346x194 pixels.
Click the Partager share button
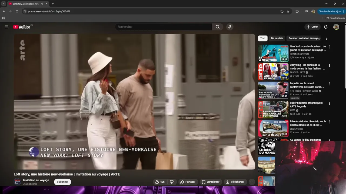188,182
